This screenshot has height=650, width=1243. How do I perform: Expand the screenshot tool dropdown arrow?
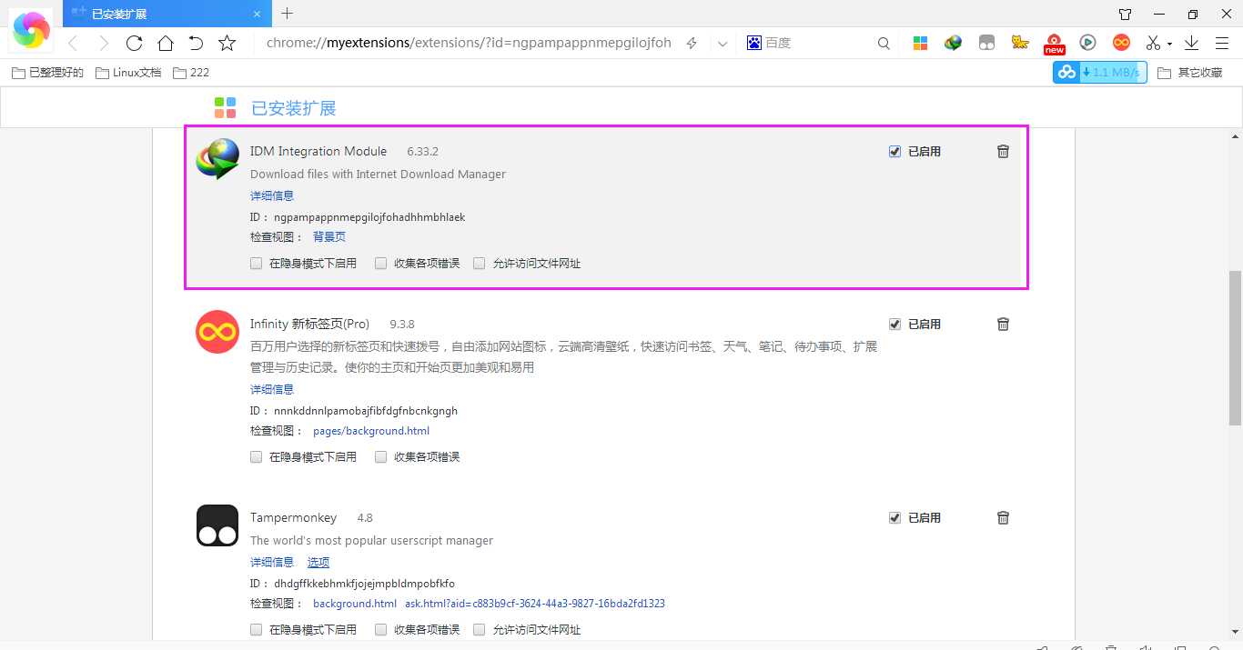1169,44
